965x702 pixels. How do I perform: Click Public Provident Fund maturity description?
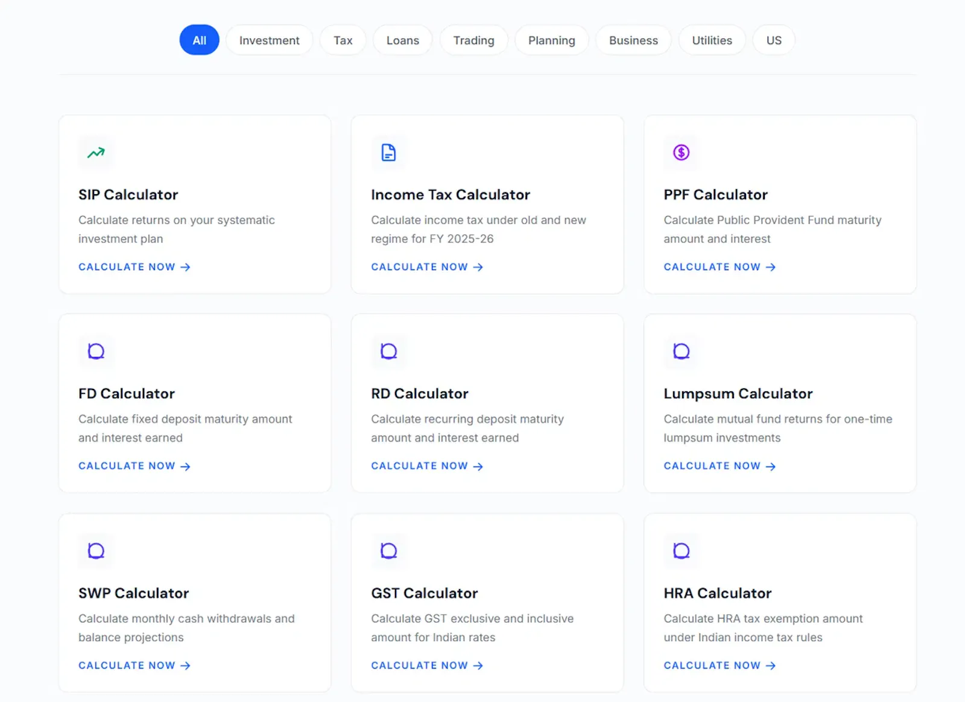(773, 230)
